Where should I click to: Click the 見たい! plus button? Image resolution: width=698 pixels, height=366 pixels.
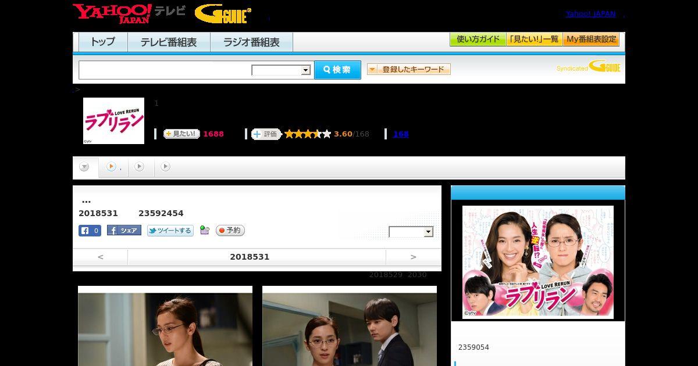click(x=181, y=134)
